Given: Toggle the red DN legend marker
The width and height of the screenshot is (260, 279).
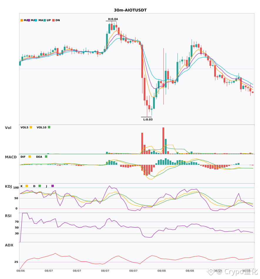Looking at the screenshot, I should click(x=53, y=20).
